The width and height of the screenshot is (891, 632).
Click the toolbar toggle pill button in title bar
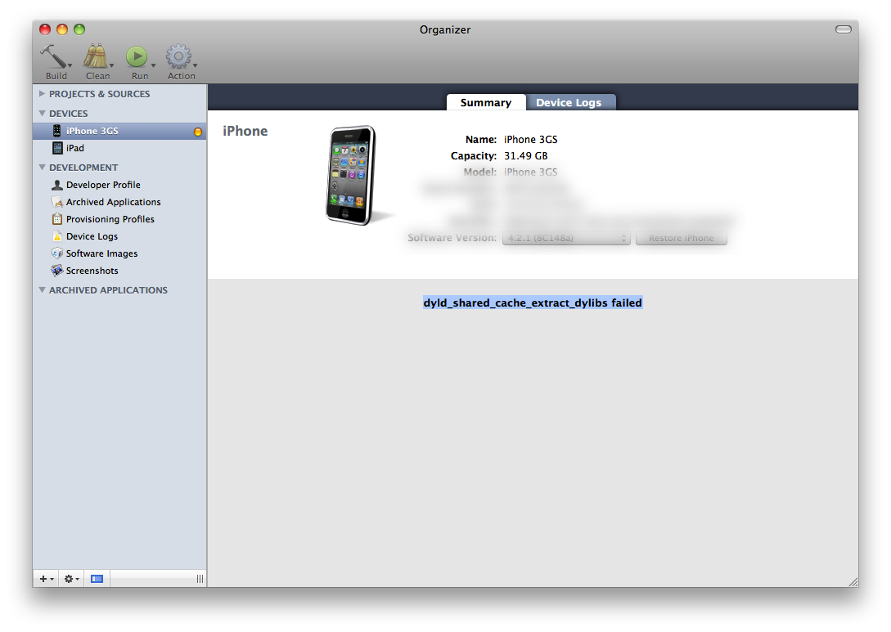coord(844,29)
